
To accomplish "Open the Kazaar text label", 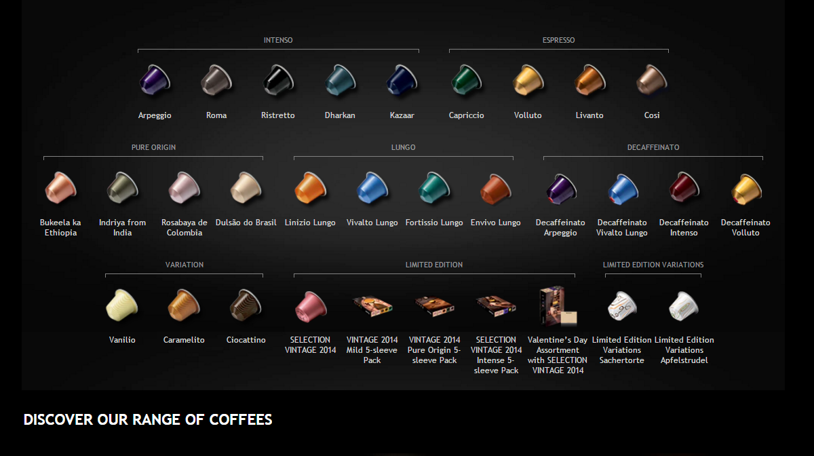I will [402, 115].
